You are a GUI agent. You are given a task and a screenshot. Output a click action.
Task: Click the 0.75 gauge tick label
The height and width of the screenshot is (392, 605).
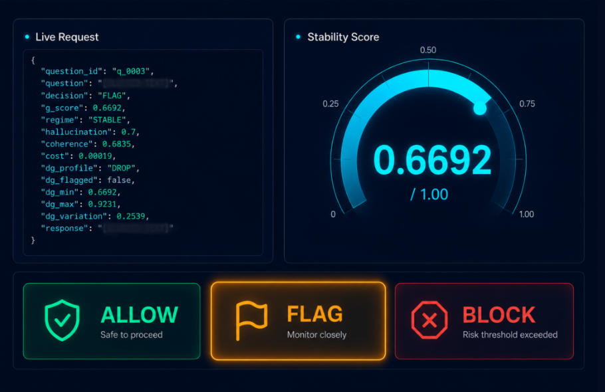pyautogui.click(x=527, y=104)
